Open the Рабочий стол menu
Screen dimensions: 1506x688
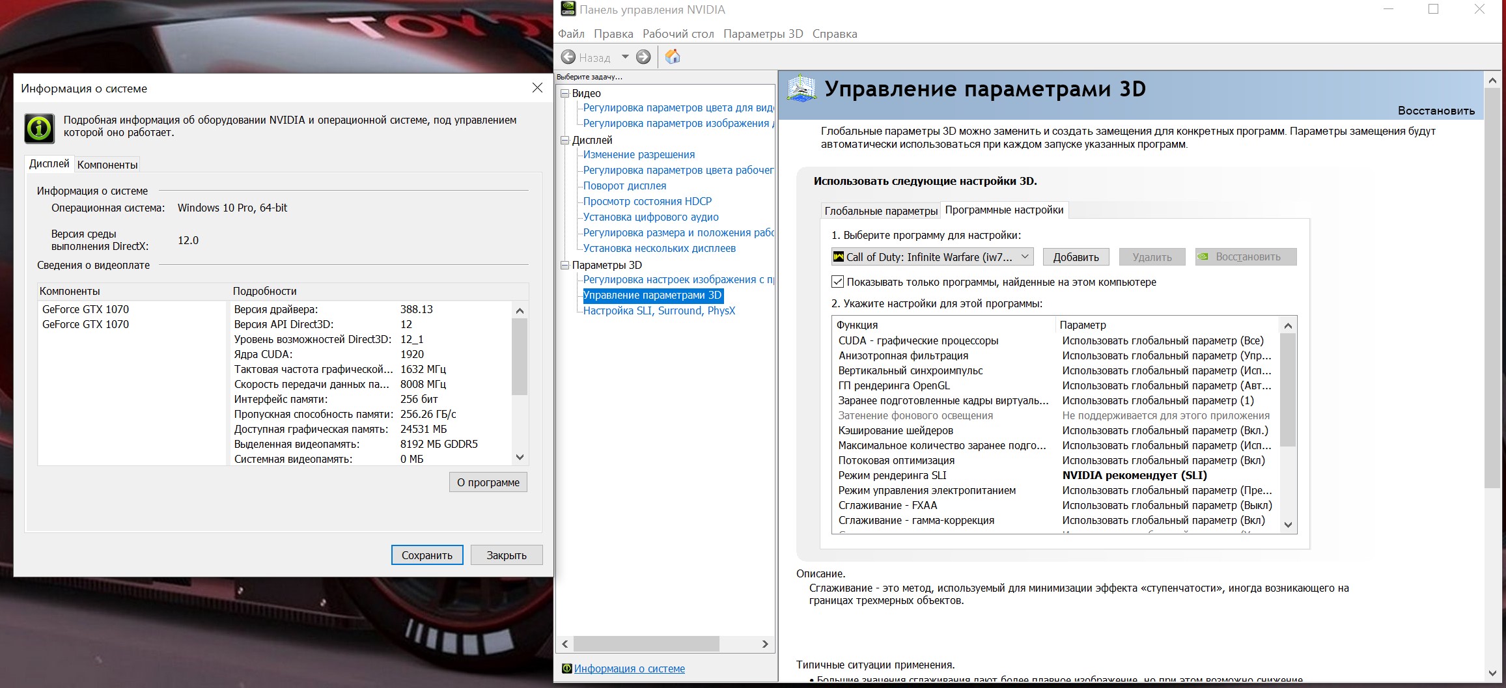(x=678, y=34)
